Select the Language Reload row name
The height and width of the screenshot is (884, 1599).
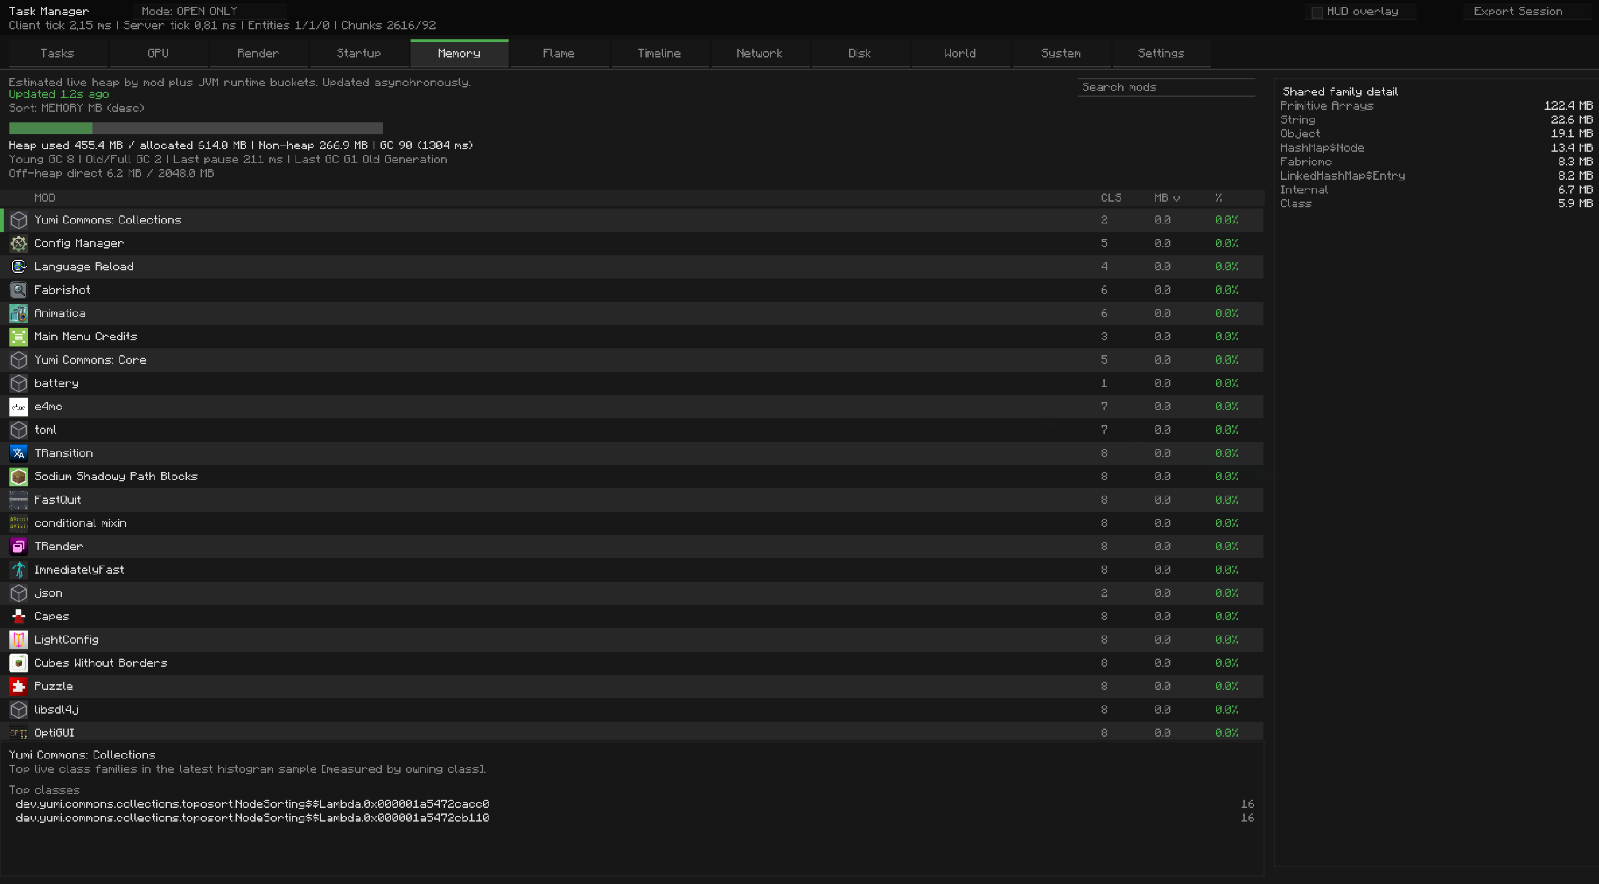click(x=84, y=267)
